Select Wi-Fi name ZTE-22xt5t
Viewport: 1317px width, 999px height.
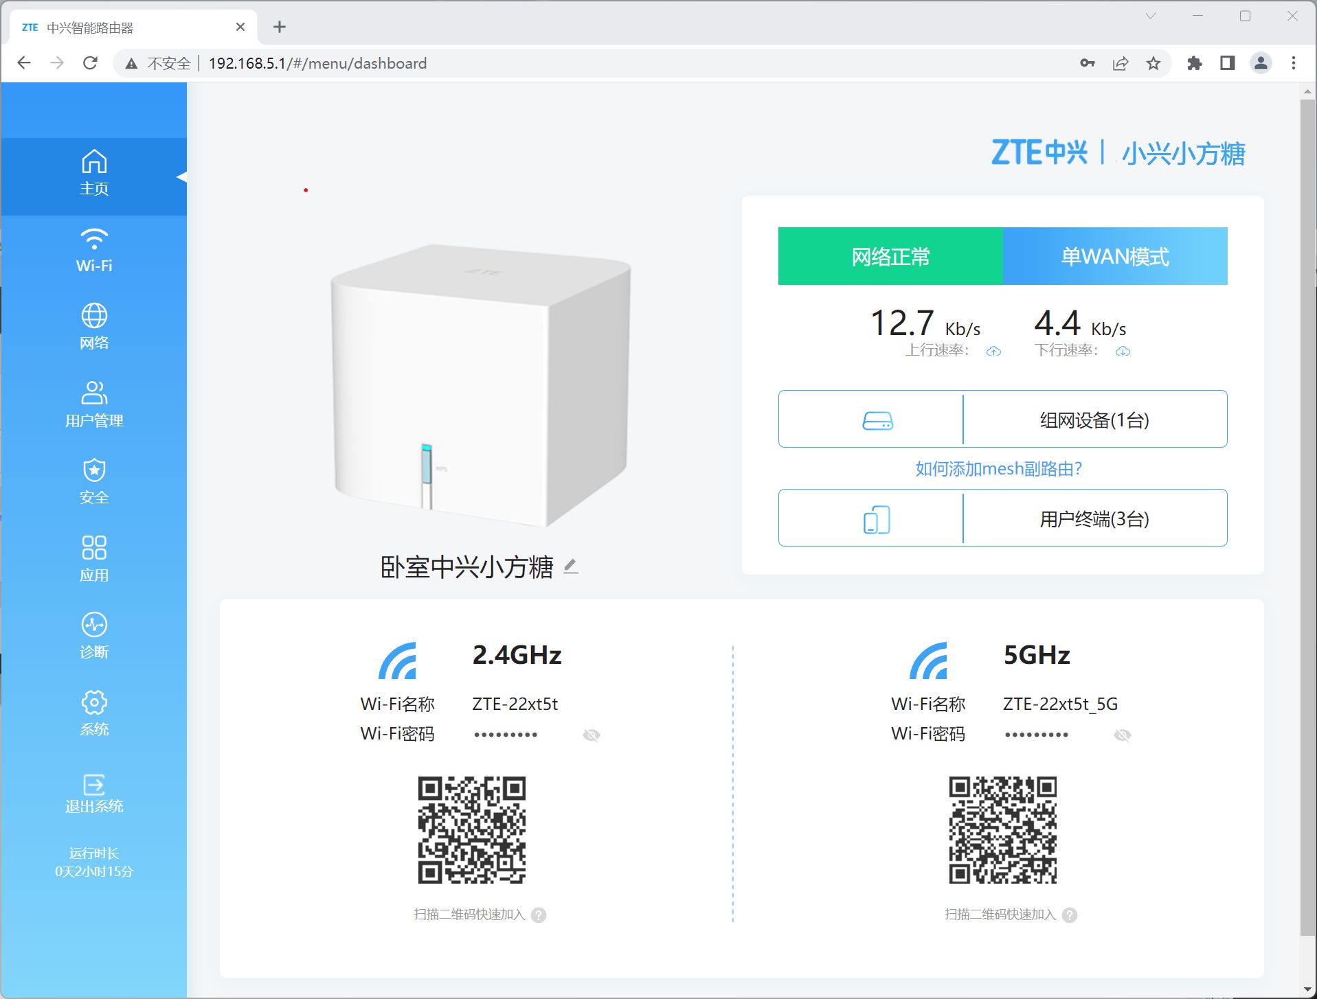click(x=515, y=704)
